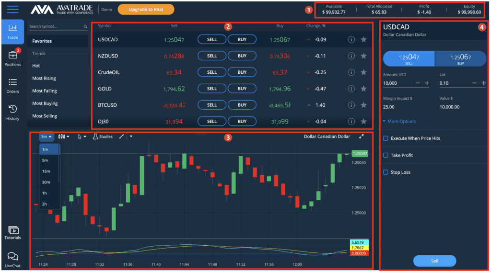The height and width of the screenshot is (273, 491).
Task: Open the chart type dropdown
Action: [63, 136]
